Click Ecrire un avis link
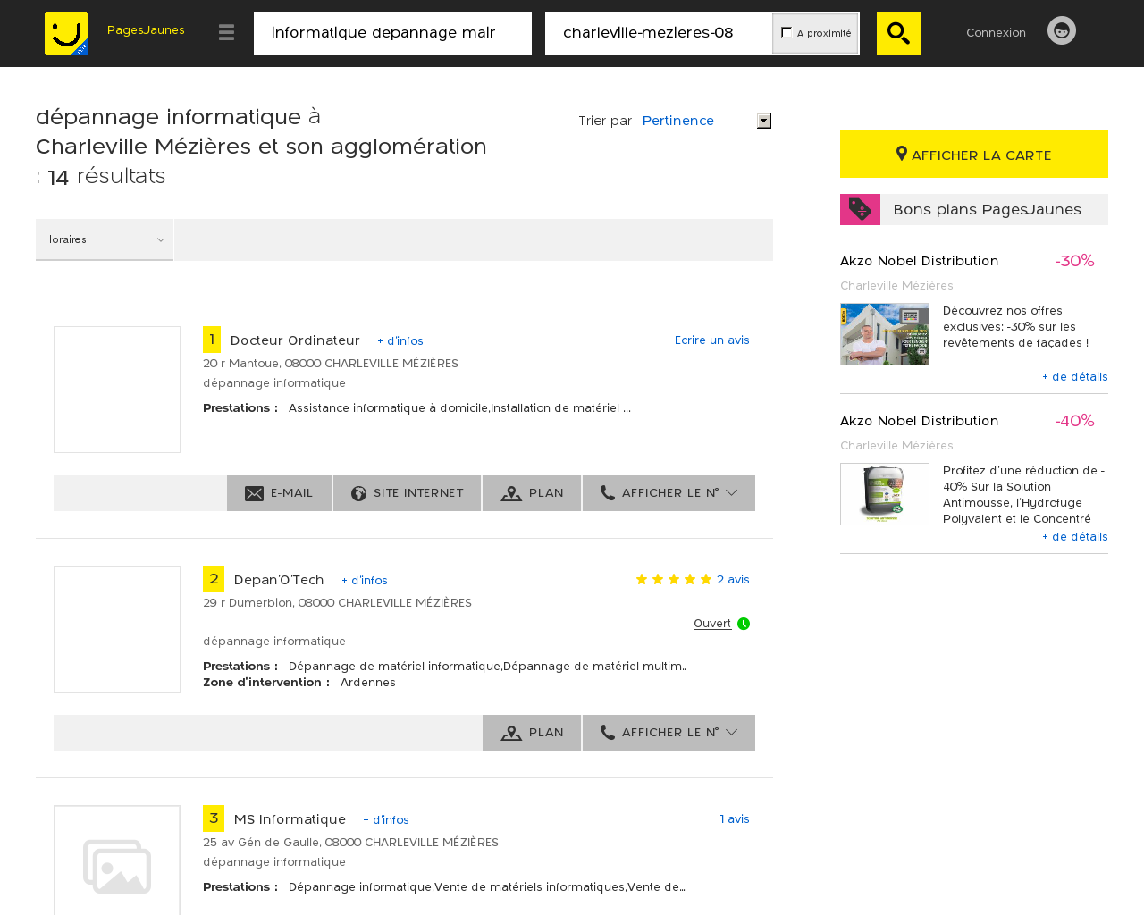1144x915 pixels. click(x=712, y=340)
